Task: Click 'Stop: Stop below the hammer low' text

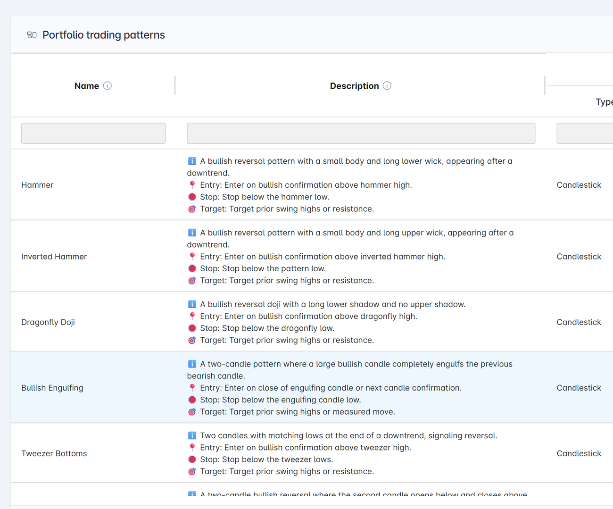Action: point(265,197)
